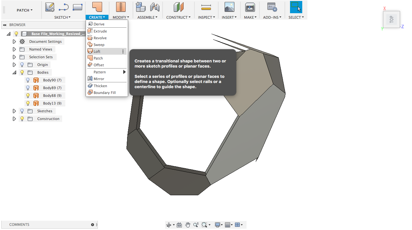Viewport: 412px width, 230px height.
Task: Toggle visibility of root Base File component
Action: coord(16,34)
